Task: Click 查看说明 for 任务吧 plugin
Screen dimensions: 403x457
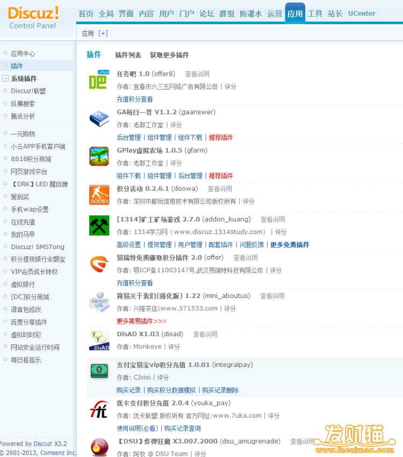Action: coord(197,74)
